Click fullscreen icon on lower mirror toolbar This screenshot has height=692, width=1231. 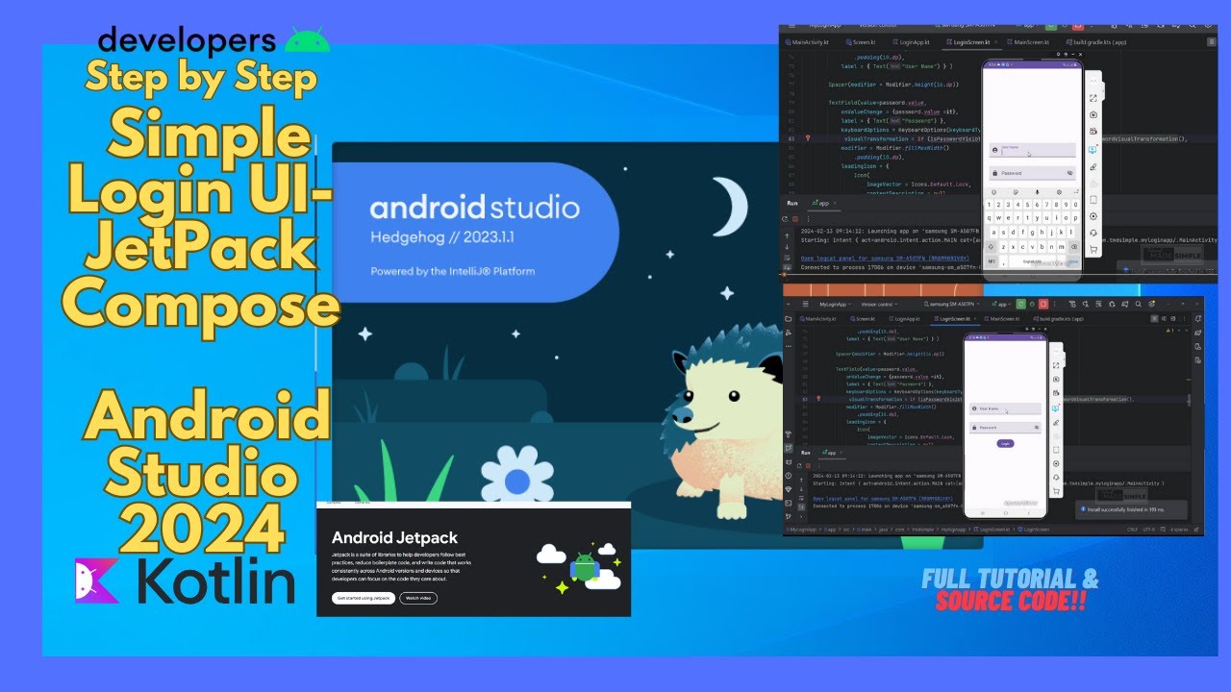pyautogui.click(x=1056, y=365)
